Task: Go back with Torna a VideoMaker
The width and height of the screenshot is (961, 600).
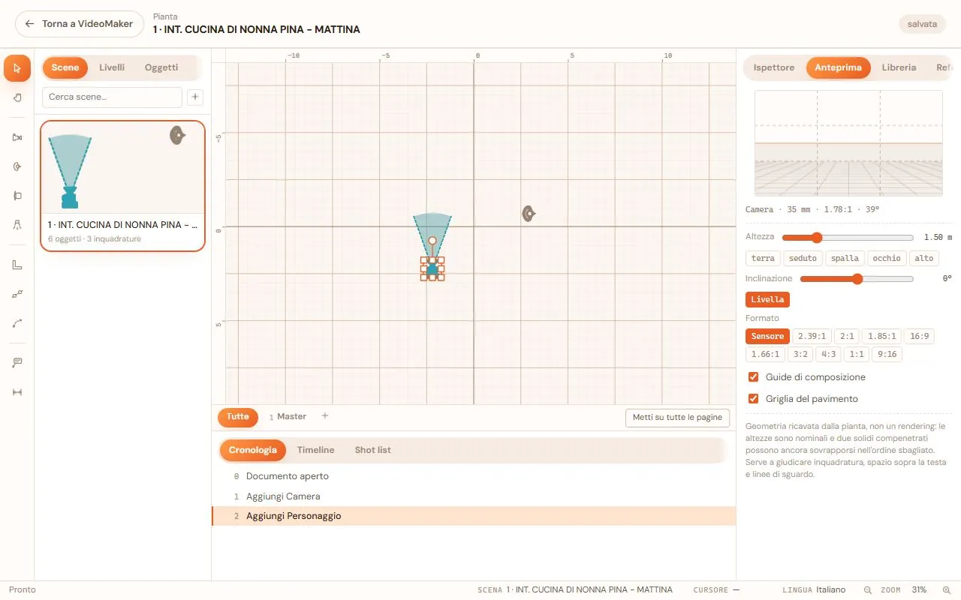Action: [80, 24]
